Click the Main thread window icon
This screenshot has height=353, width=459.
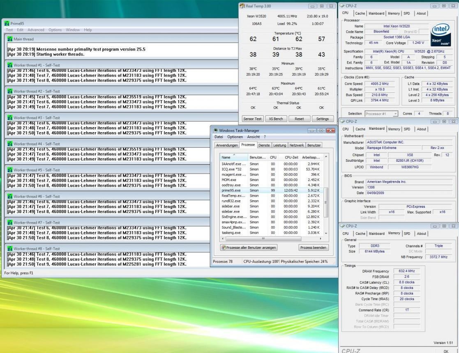(x=10, y=39)
